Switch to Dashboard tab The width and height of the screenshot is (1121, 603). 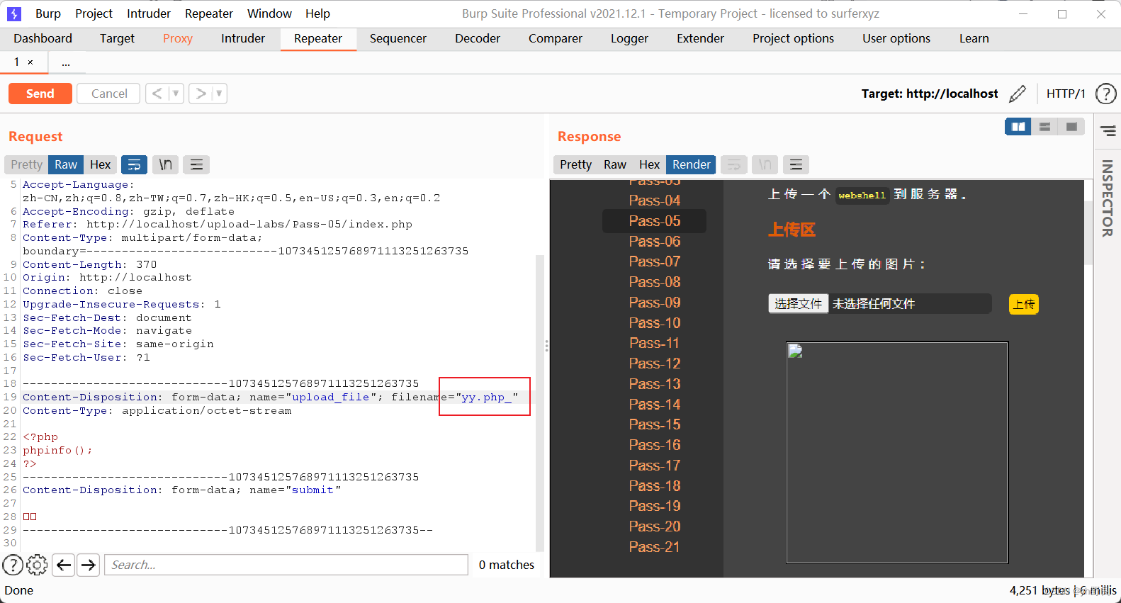tap(43, 38)
